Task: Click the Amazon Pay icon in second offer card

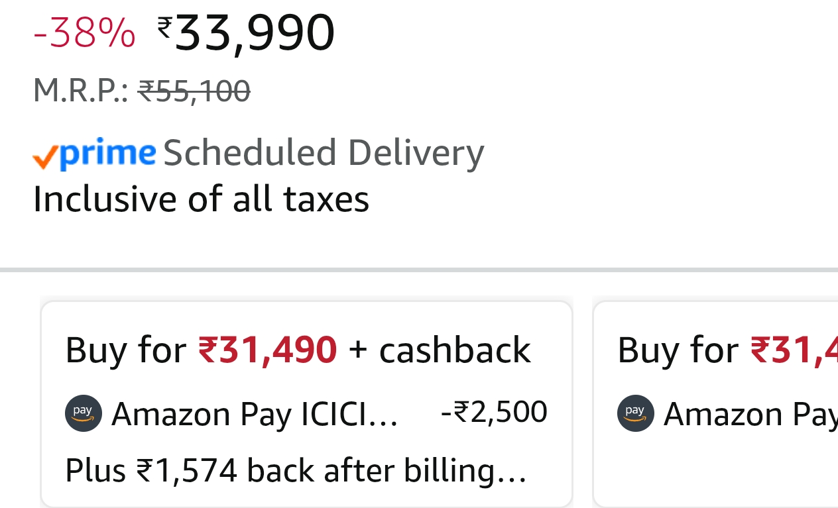Action: point(635,413)
